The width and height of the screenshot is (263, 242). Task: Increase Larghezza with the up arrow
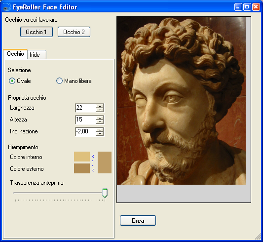point(100,106)
